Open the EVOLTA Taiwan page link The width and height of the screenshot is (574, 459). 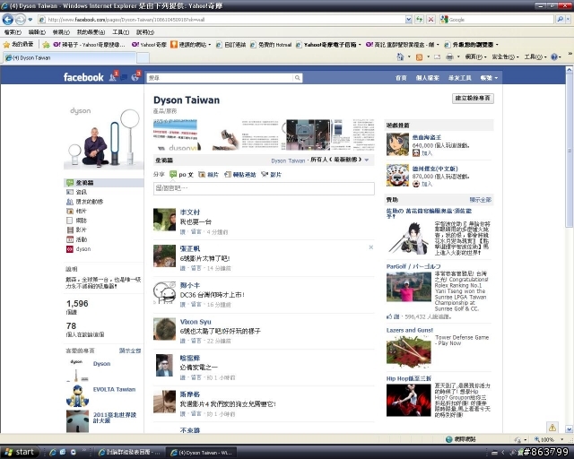pos(114,389)
